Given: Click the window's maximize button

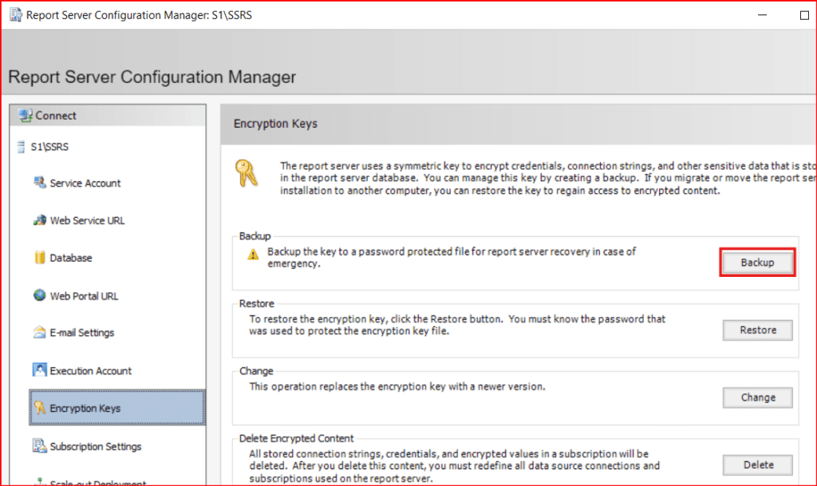Looking at the screenshot, I should [x=803, y=15].
